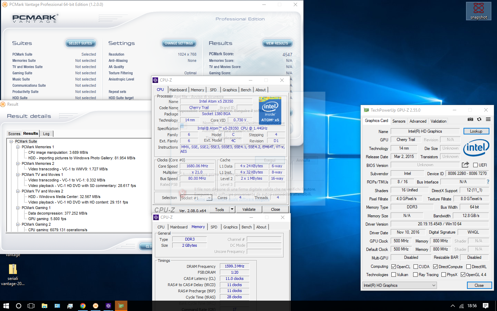The width and height of the screenshot is (497, 311).
Task: Click the network icon in system tray
Action: 461,306
